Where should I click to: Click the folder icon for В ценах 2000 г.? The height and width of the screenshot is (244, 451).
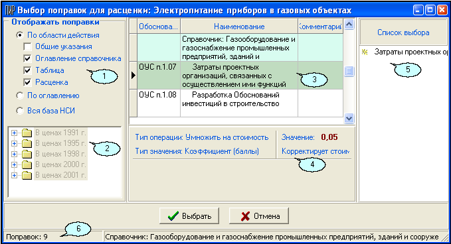tap(27, 164)
